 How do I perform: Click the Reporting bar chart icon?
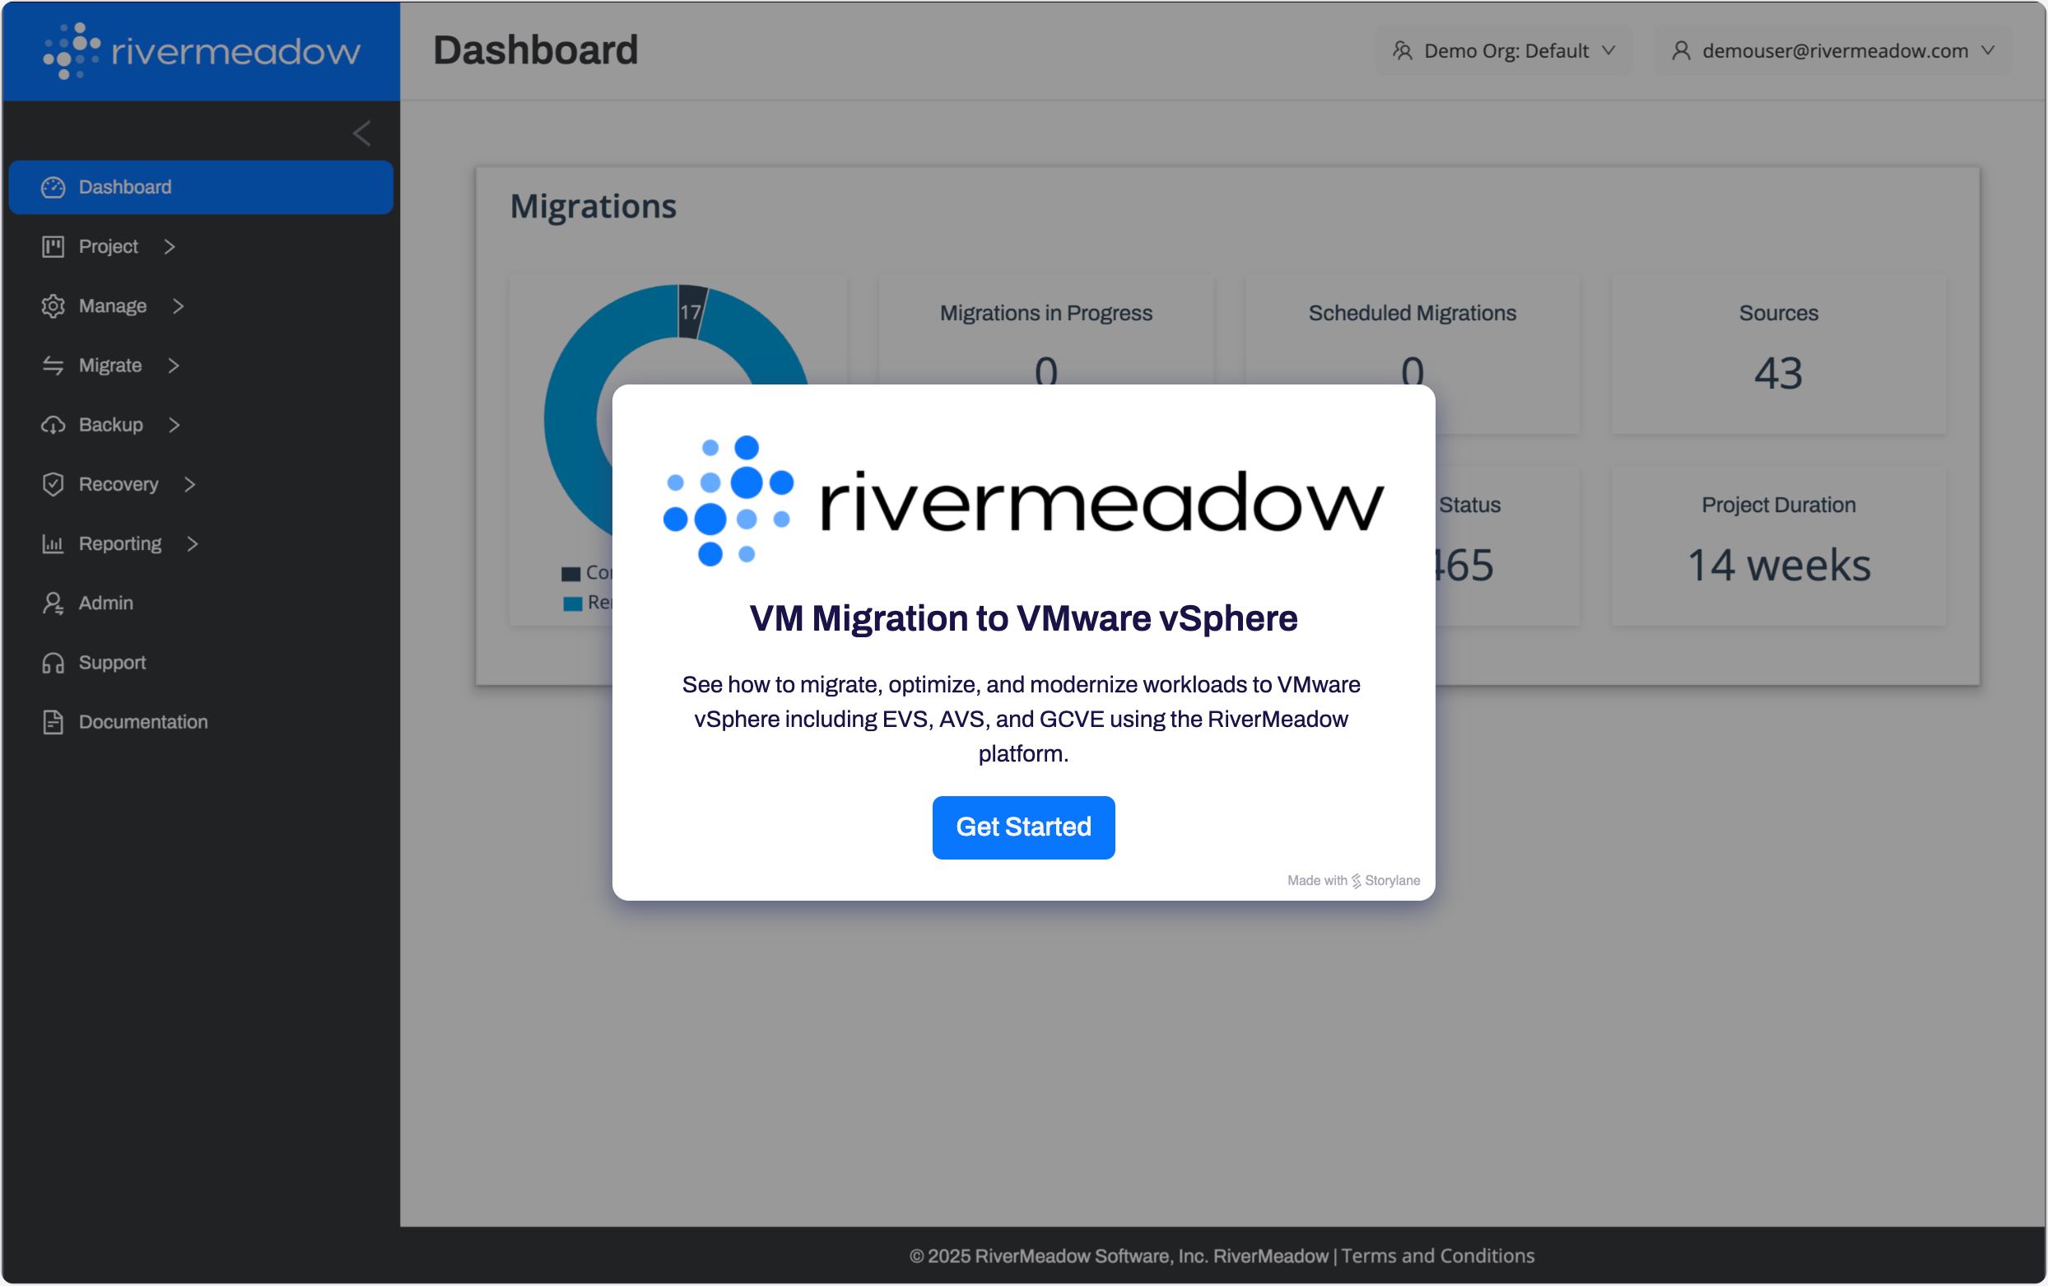(53, 544)
